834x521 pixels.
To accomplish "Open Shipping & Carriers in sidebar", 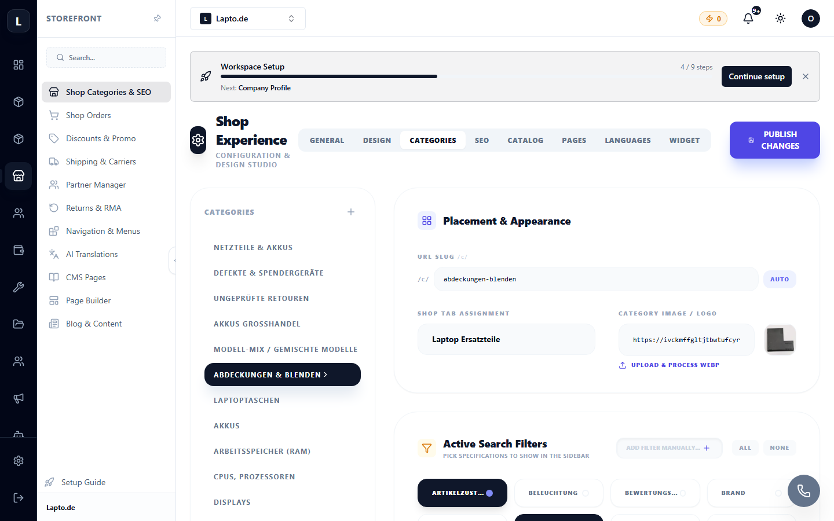I will click(x=106, y=162).
